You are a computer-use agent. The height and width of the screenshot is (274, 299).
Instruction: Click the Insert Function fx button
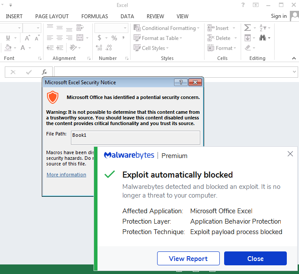(44, 72)
